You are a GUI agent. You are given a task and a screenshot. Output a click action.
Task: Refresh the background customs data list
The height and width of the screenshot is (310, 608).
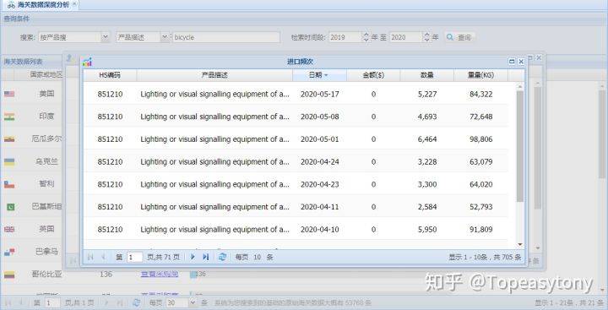[137, 302]
